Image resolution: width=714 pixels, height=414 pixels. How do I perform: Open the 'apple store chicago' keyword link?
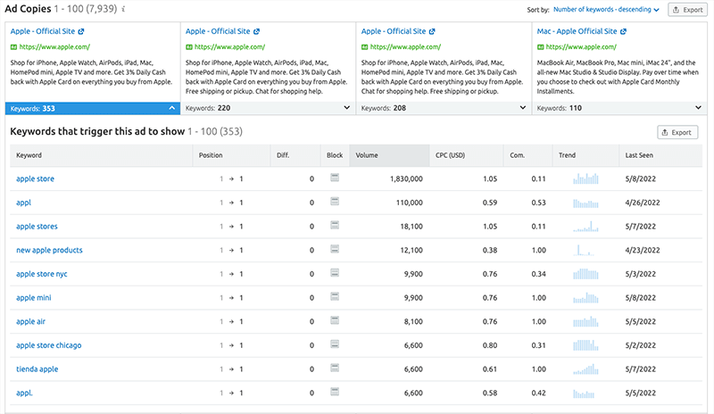click(x=49, y=345)
